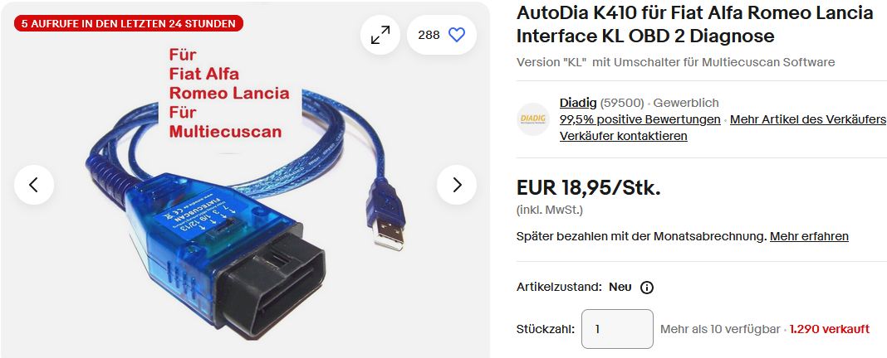Open the image fullscreen expand icon
The width and height of the screenshot is (887, 358).
click(x=380, y=35)
